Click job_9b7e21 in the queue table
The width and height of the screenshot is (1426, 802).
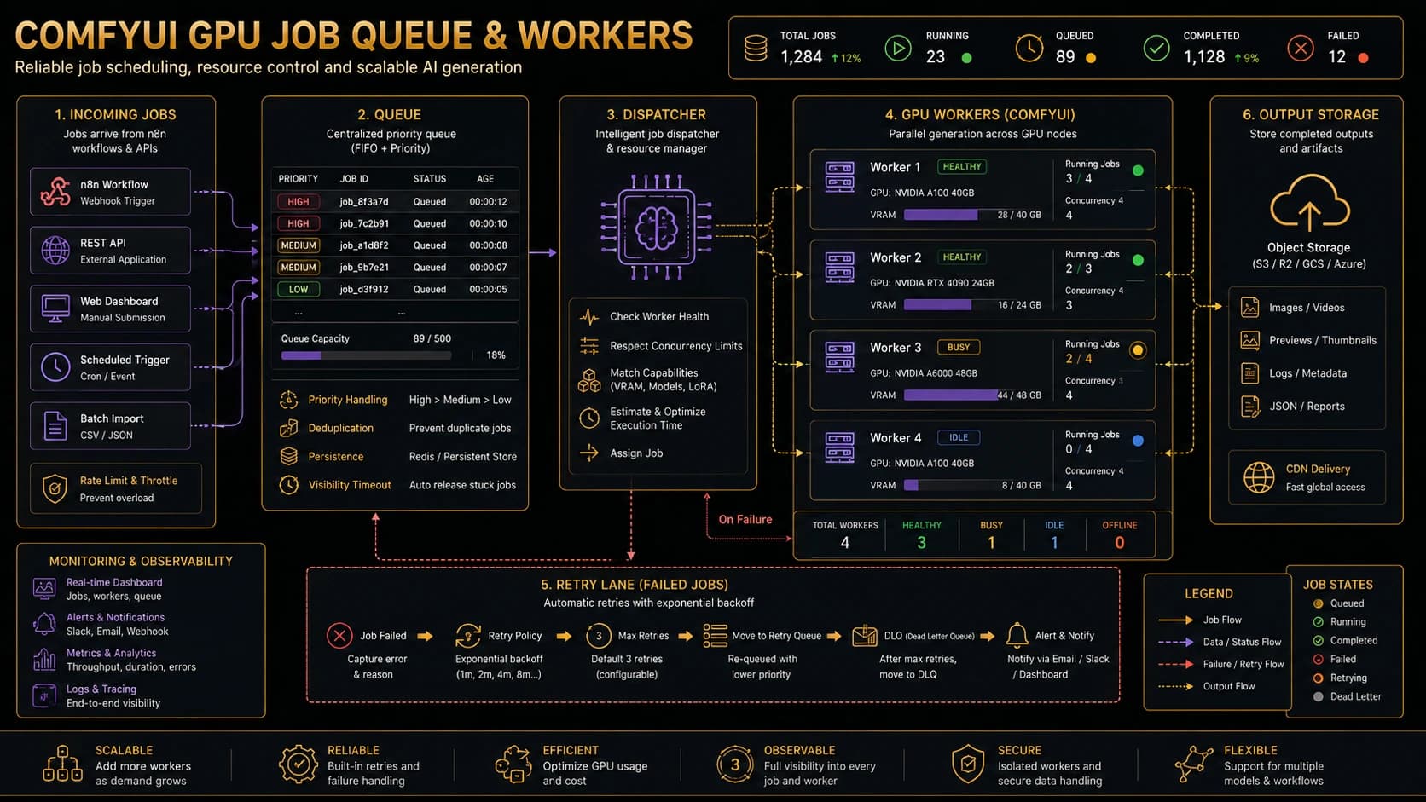point(364,268)
